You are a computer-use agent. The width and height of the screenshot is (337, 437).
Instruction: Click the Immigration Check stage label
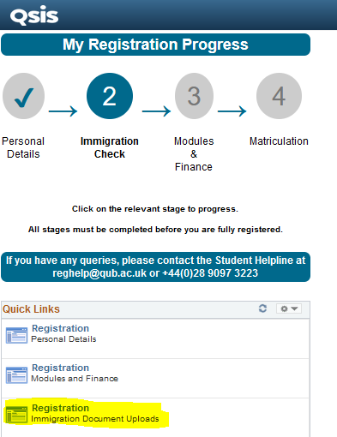110,147
